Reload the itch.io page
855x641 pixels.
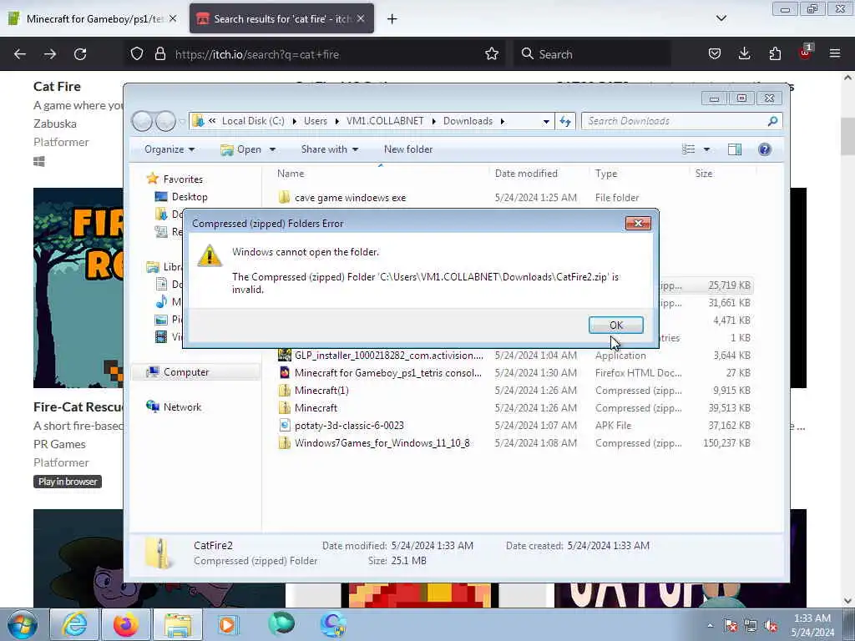(80, 54)
